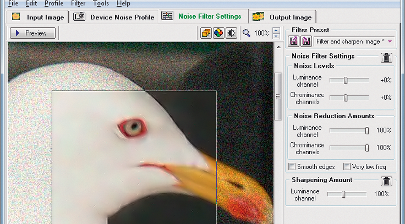
Task: Reset Noise Filter Settings with trash icon
Action: pyautogui.click(x=386, y=58)
